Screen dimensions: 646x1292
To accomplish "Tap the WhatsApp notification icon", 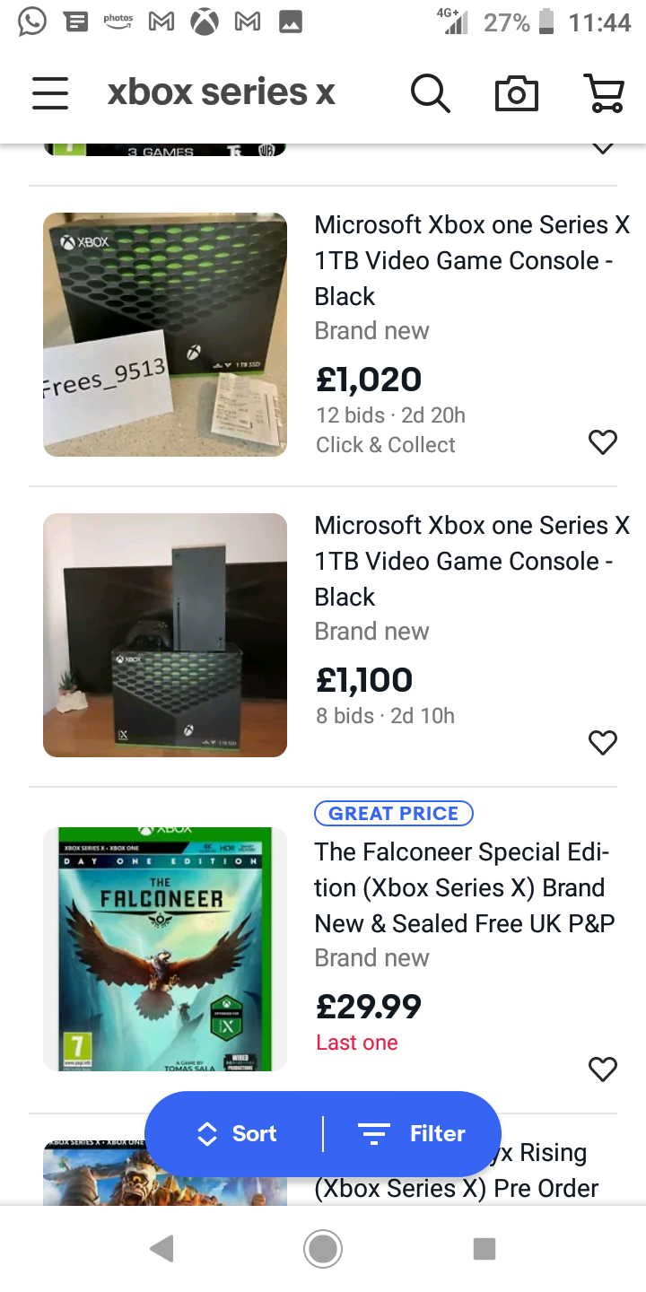I will point(31,22).
